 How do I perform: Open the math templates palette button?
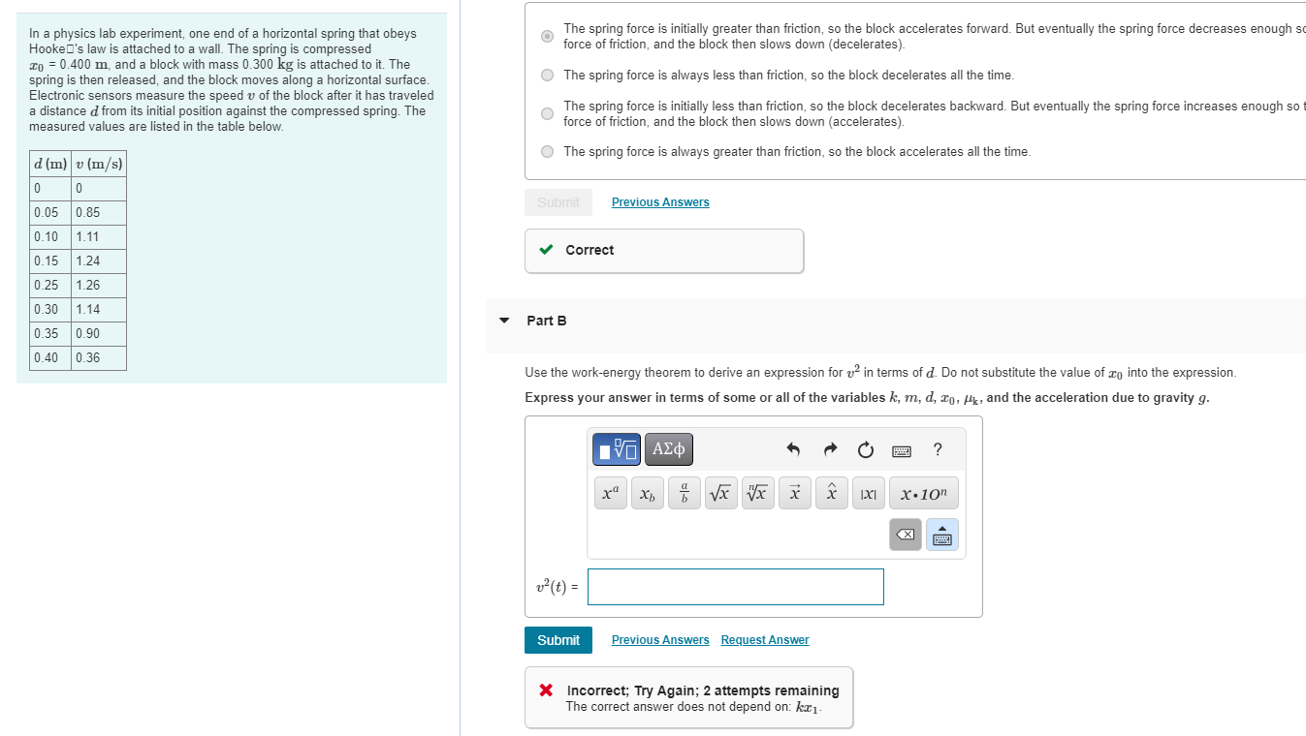pyautogui.click(x=617, y=449)
